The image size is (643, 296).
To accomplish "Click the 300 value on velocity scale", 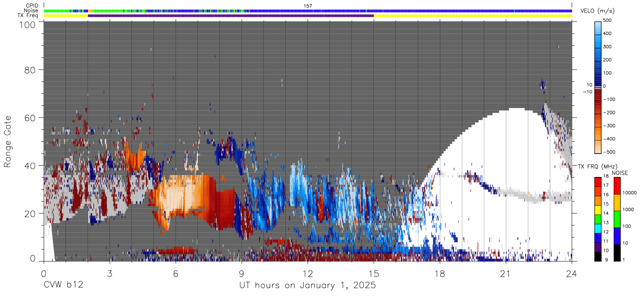I will pos(608,47).
